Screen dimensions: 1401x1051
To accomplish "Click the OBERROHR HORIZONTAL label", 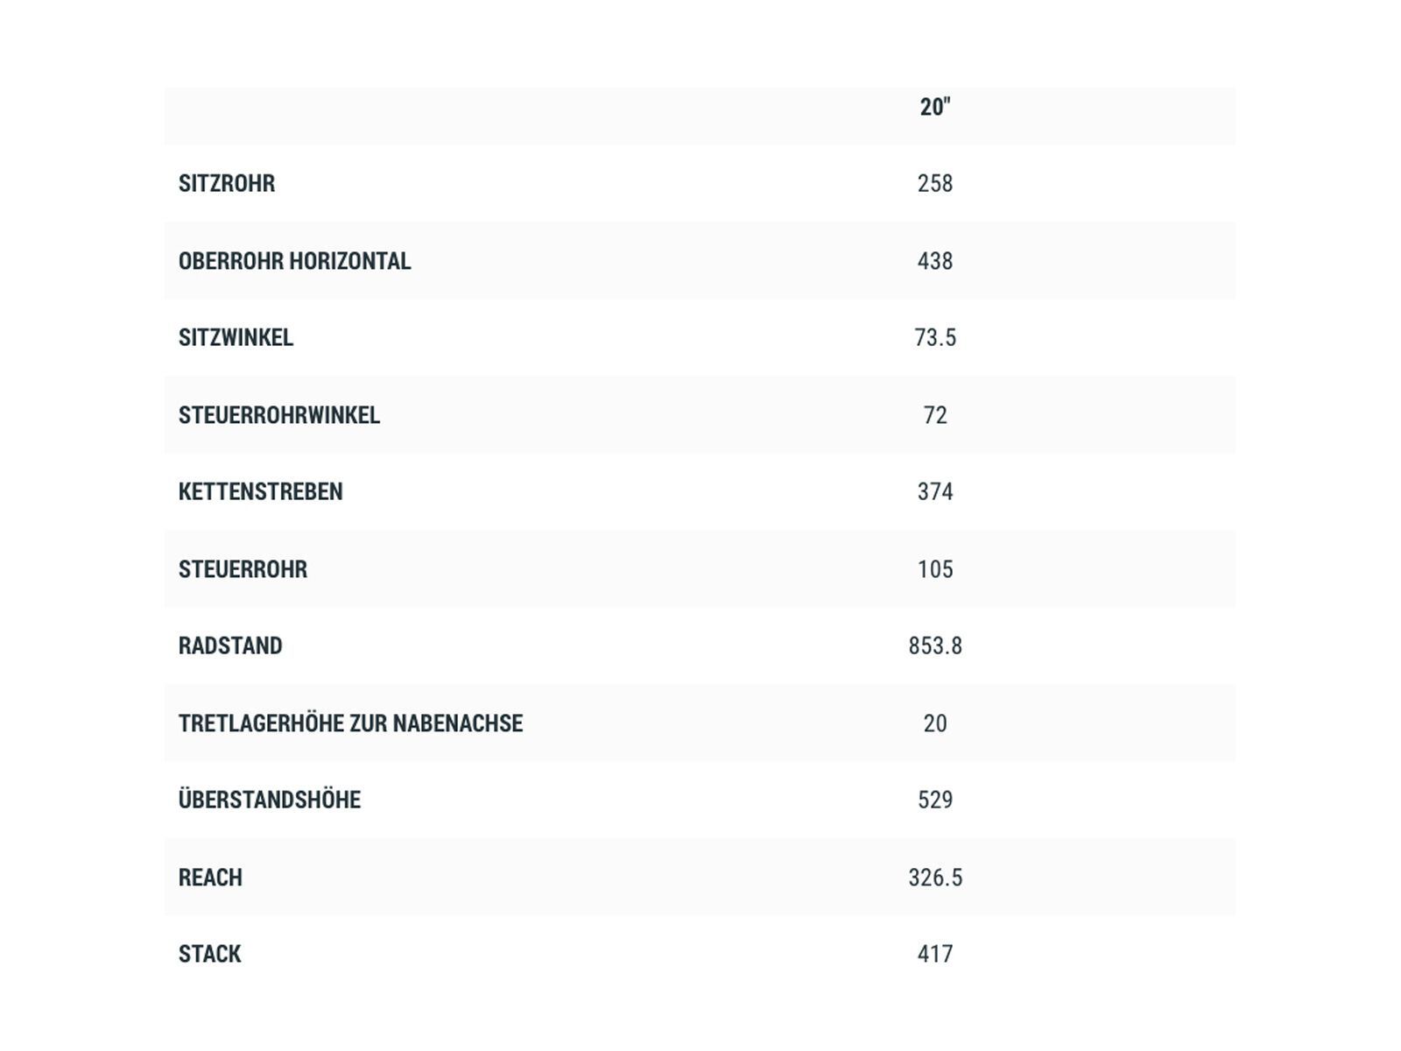I will point(294,261).
